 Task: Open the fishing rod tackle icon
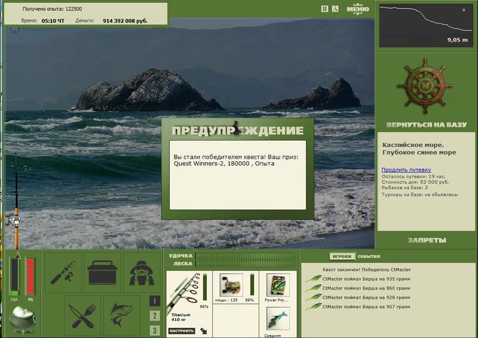click(63, 272)
